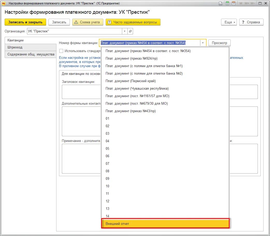The width and height of the screenshot is (270, 236).
Task: Expand the Организация dropdown arrow
Action: coord(125,31)
